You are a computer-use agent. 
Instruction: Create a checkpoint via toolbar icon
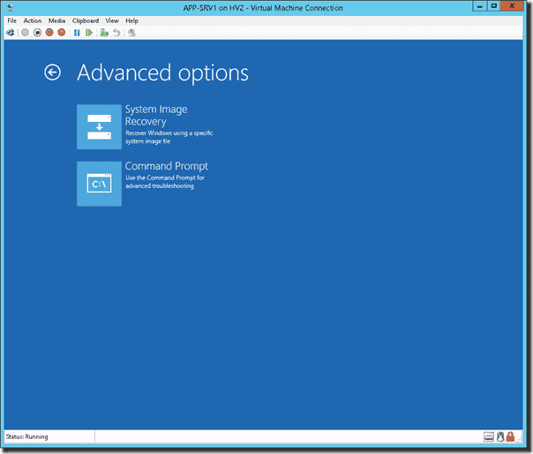[104, 33]
